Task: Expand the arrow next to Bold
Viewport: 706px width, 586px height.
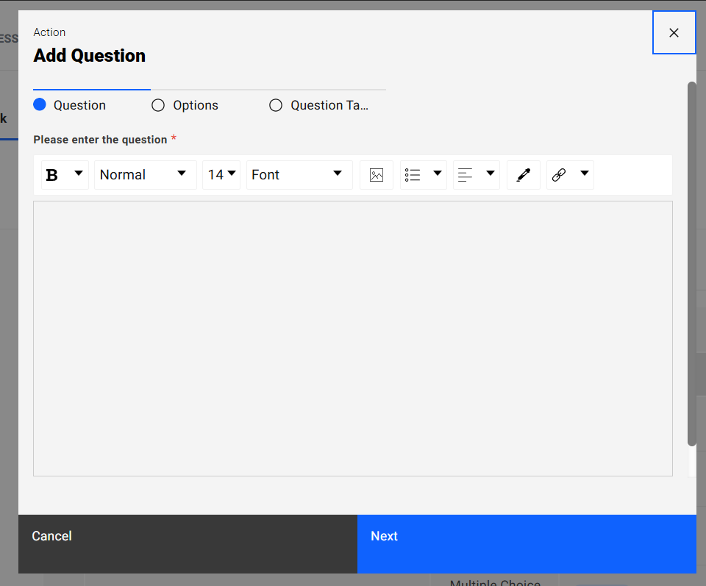Action: point(79,174)
